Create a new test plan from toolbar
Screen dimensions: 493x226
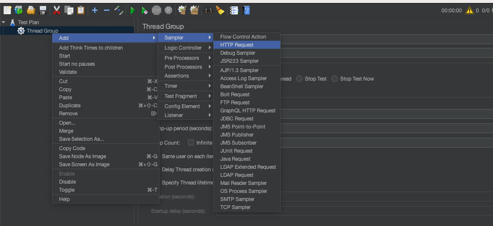click(7, 10)
